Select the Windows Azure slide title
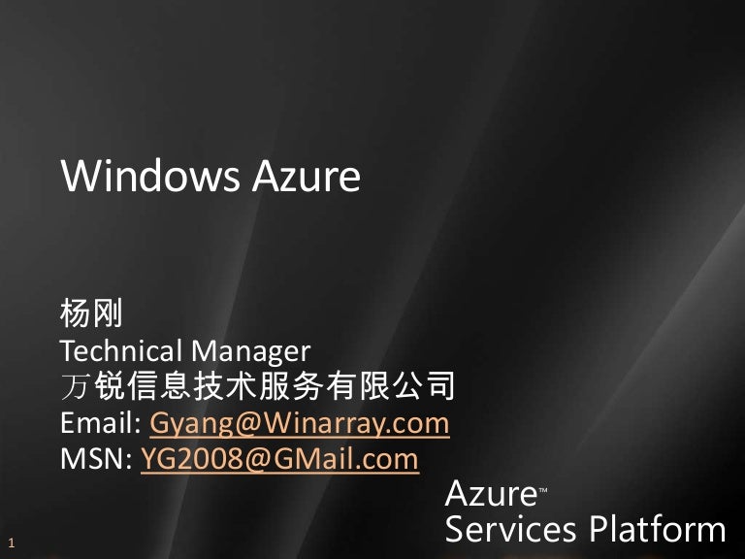This screenshot has height=559, width=745. [x=211, y=176]
